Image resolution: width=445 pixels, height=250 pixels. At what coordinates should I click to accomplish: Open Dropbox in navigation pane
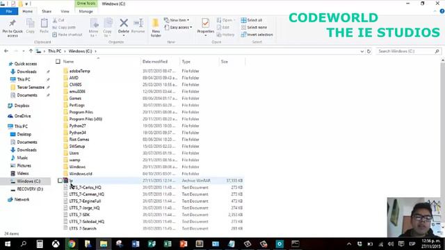click(19, 106)
